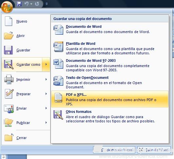This screenshot has width=174, height=159.
Task: Click the Undo arrow in quick access toolbar
Action: tap(27, 4)
